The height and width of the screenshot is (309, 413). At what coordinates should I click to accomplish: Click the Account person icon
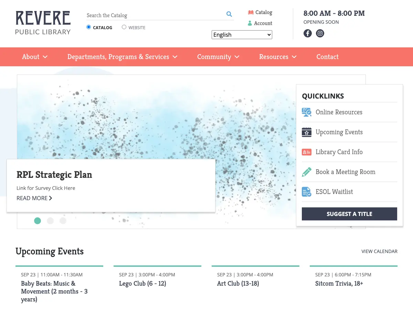(250, 23)
